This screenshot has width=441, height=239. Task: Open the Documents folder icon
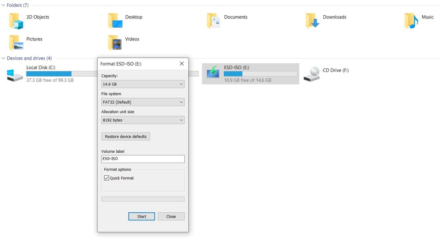pyautogui.click(x=214, y=21)
